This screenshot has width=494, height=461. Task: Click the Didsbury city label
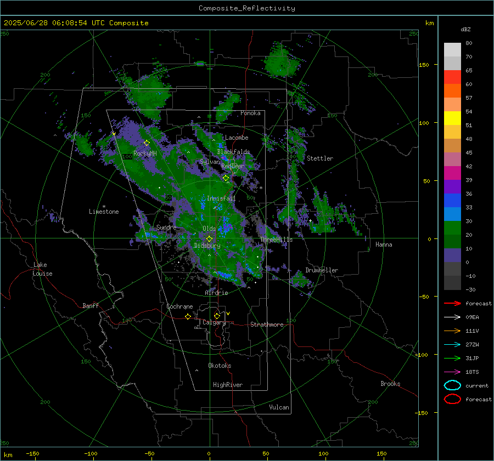(207, 246)
